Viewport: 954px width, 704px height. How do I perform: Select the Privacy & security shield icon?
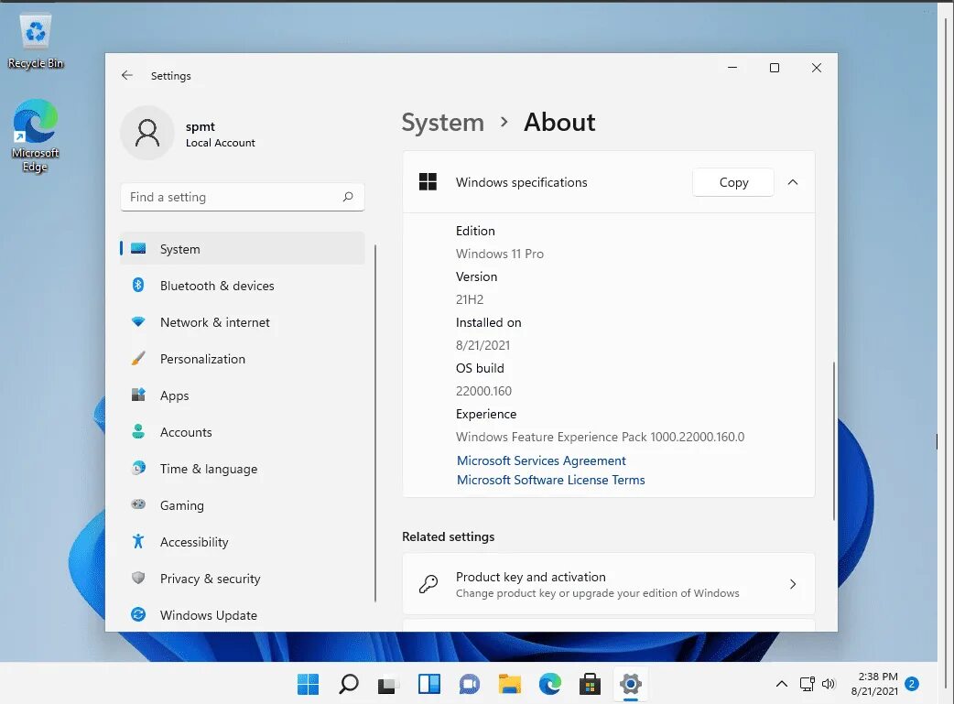pos(138,578)
